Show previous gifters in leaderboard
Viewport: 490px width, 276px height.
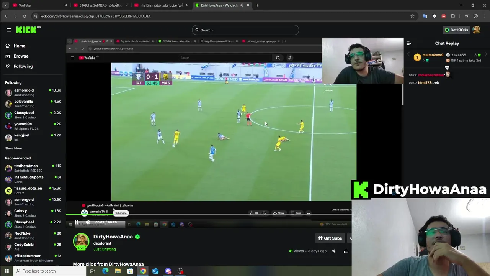coord(408,55)
